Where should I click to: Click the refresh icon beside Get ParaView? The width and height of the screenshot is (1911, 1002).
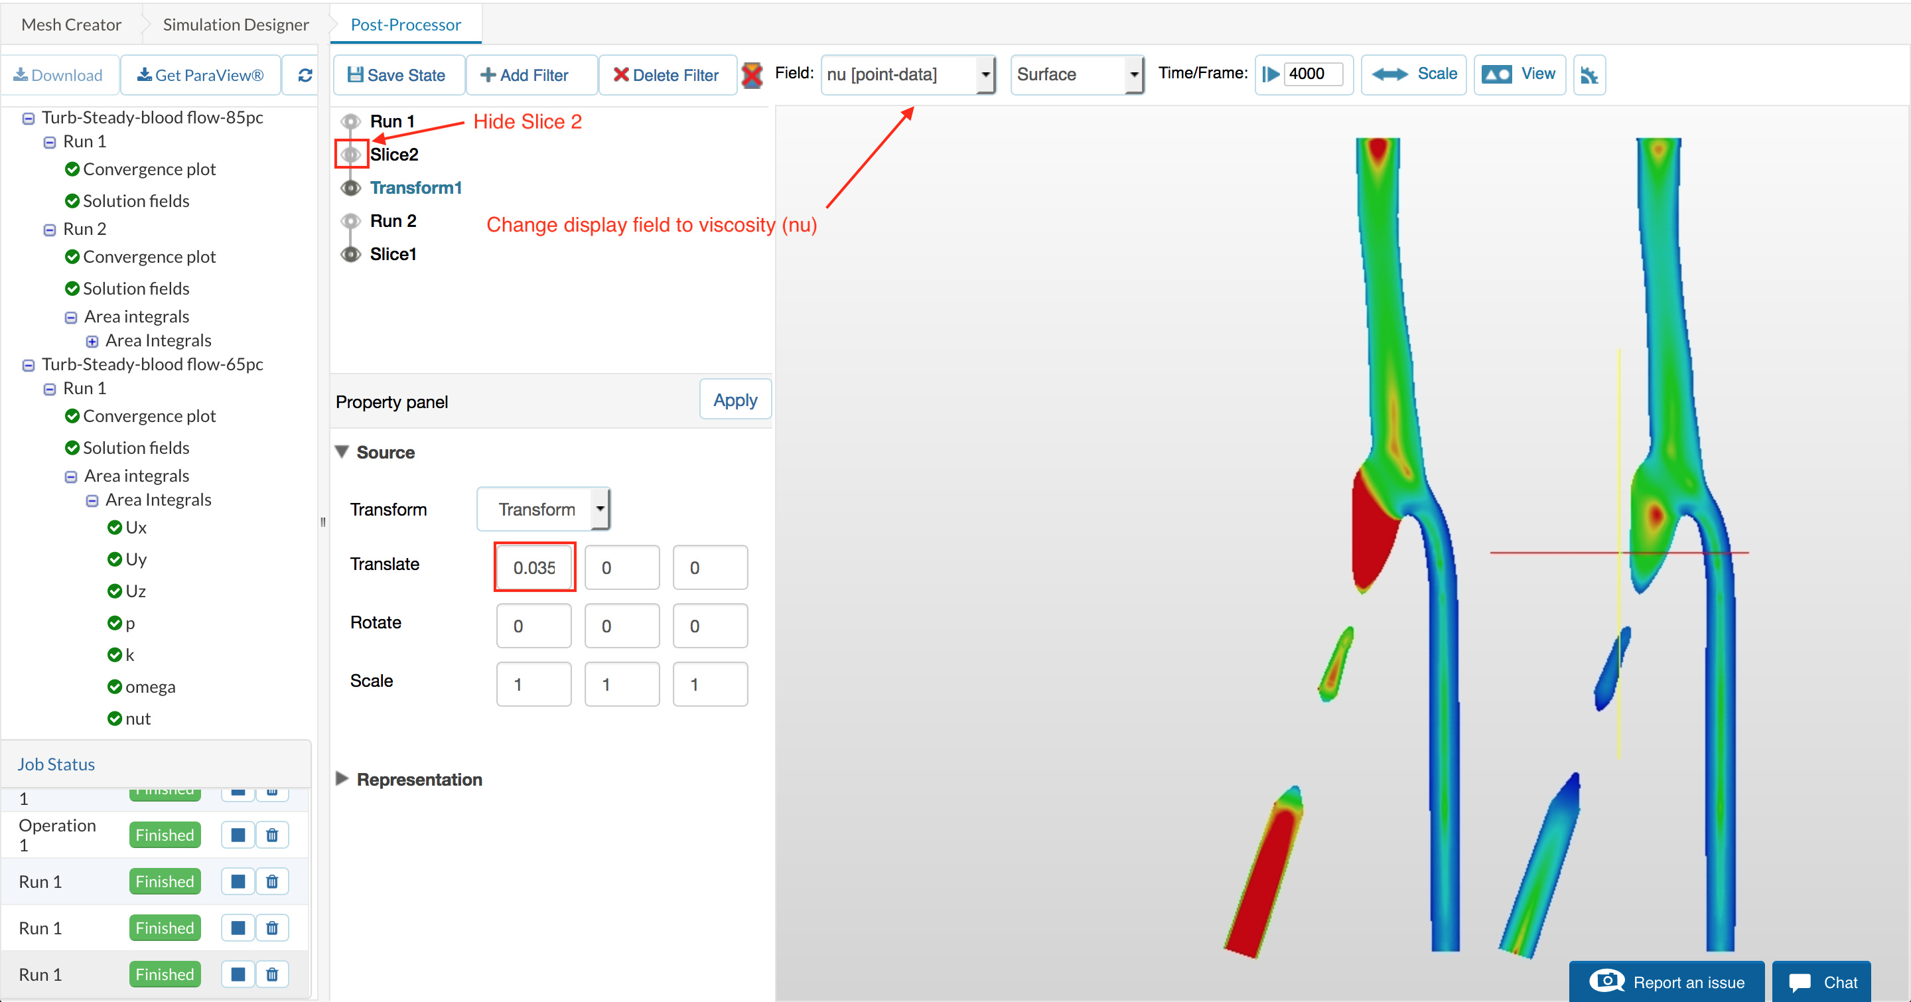pyautogui.click(x=305, y=75)
